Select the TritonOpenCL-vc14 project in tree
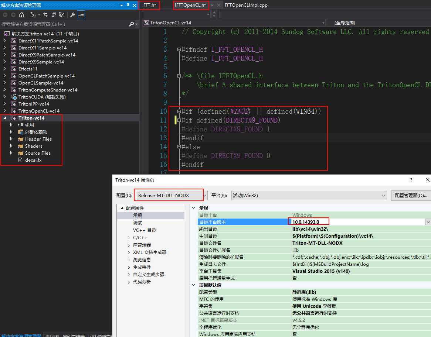 click(x=39, y=111)
